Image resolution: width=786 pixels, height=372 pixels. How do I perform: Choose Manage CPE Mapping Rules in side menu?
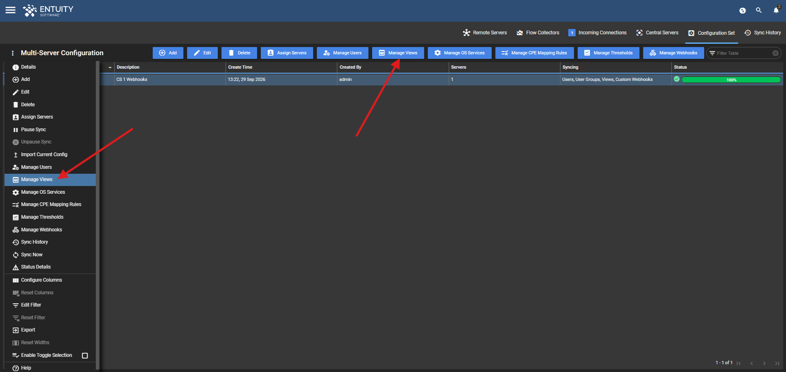[x=50, y=204]
